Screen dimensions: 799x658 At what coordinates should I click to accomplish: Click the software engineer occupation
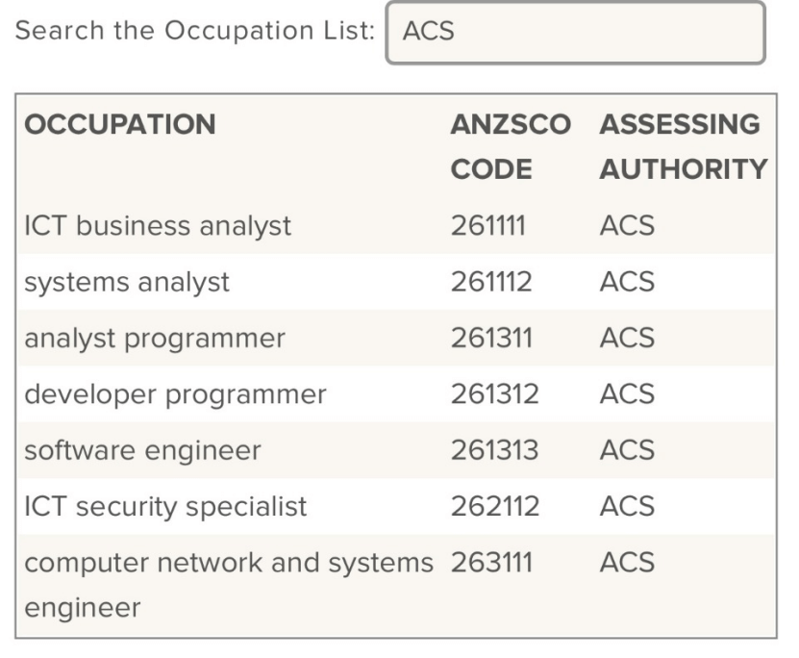[142, 450]
